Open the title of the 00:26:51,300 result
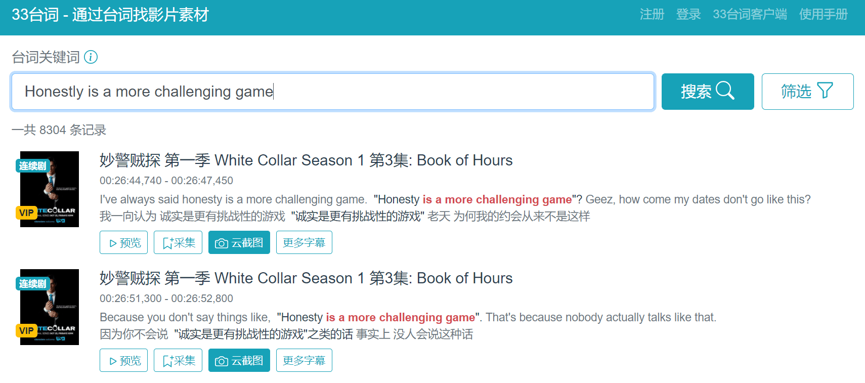This screenshot has width=865, height=383. click(x=306, y=278)
